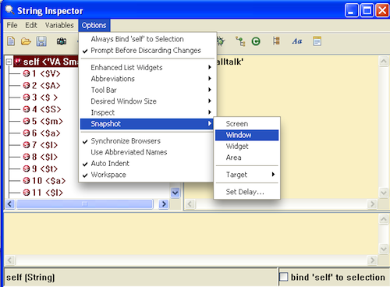Click the tree pane scroll left arrow
The height and width of the screenshot is (287, 390).
pyautogui.click(x=10, y=204)
